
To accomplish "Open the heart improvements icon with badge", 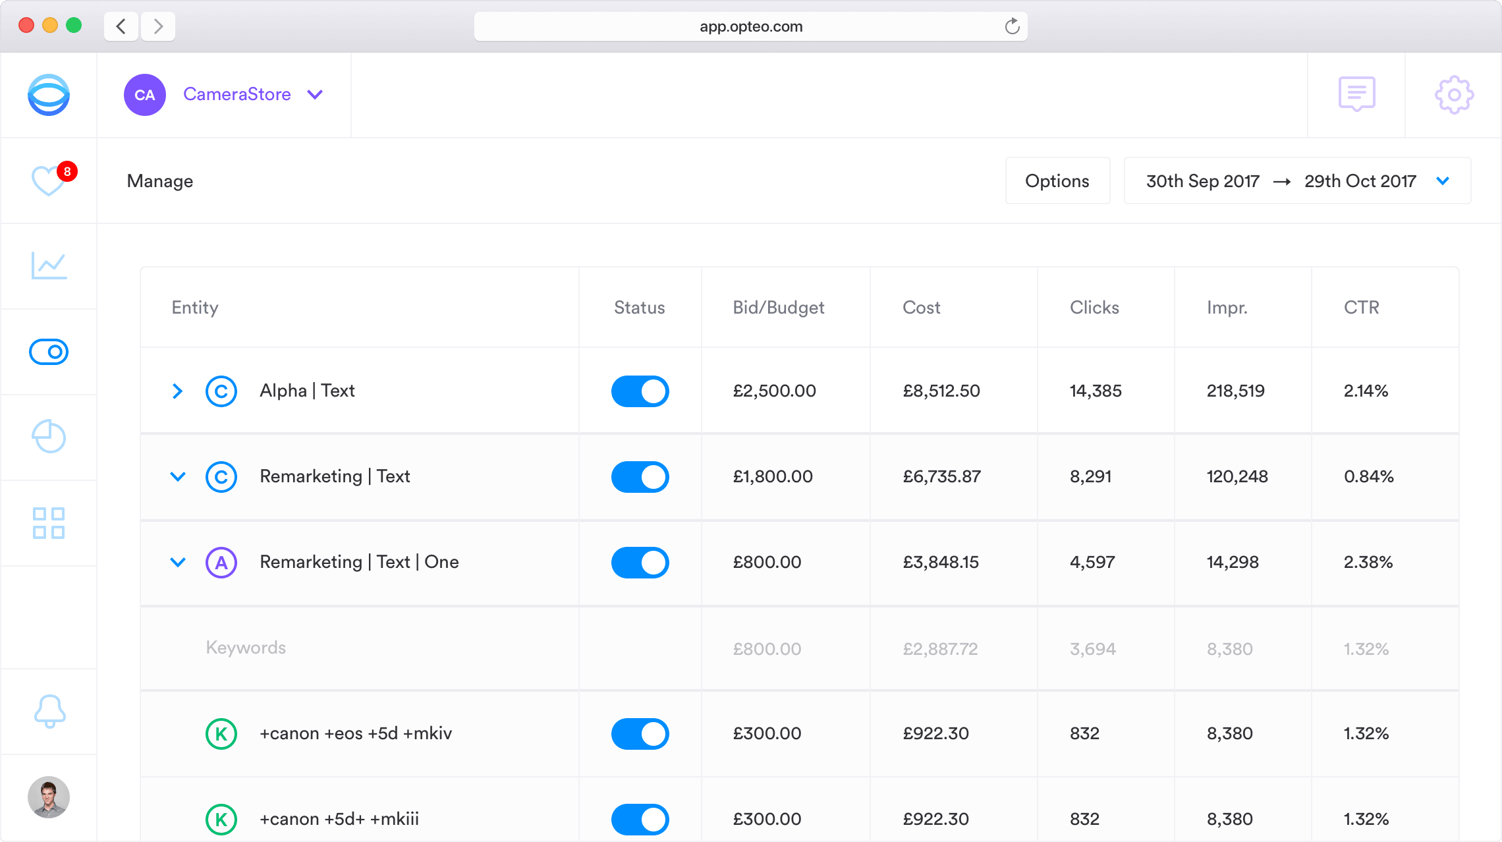I will pyautogui.click(x=49, y=180).
